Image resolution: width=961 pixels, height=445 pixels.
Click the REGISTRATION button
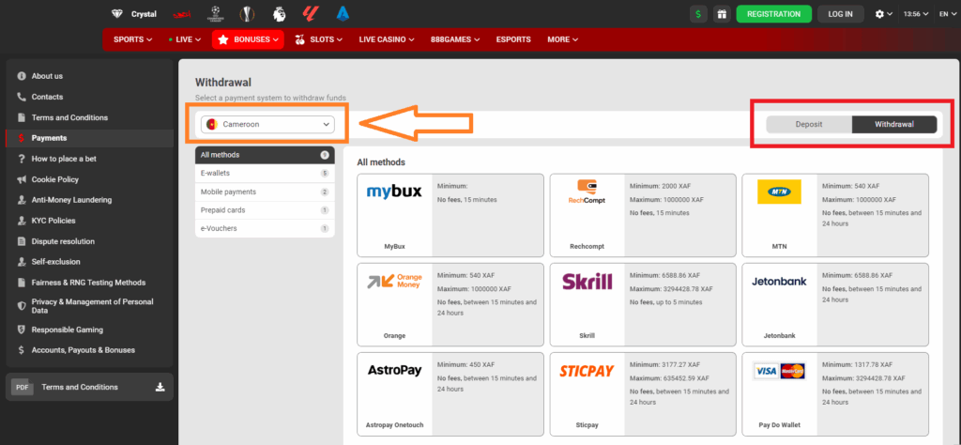click(774, 14)
